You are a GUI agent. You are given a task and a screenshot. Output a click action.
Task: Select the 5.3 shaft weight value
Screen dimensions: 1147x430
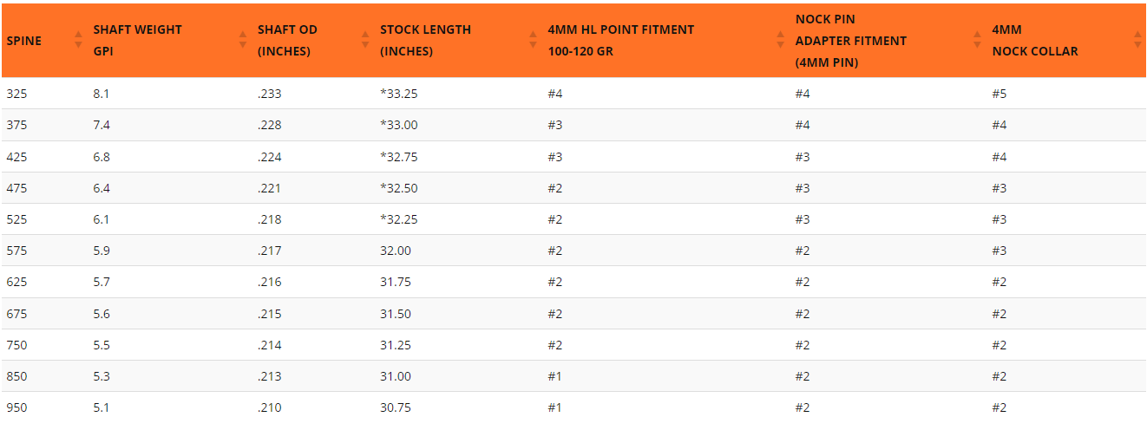click(101, 376)
